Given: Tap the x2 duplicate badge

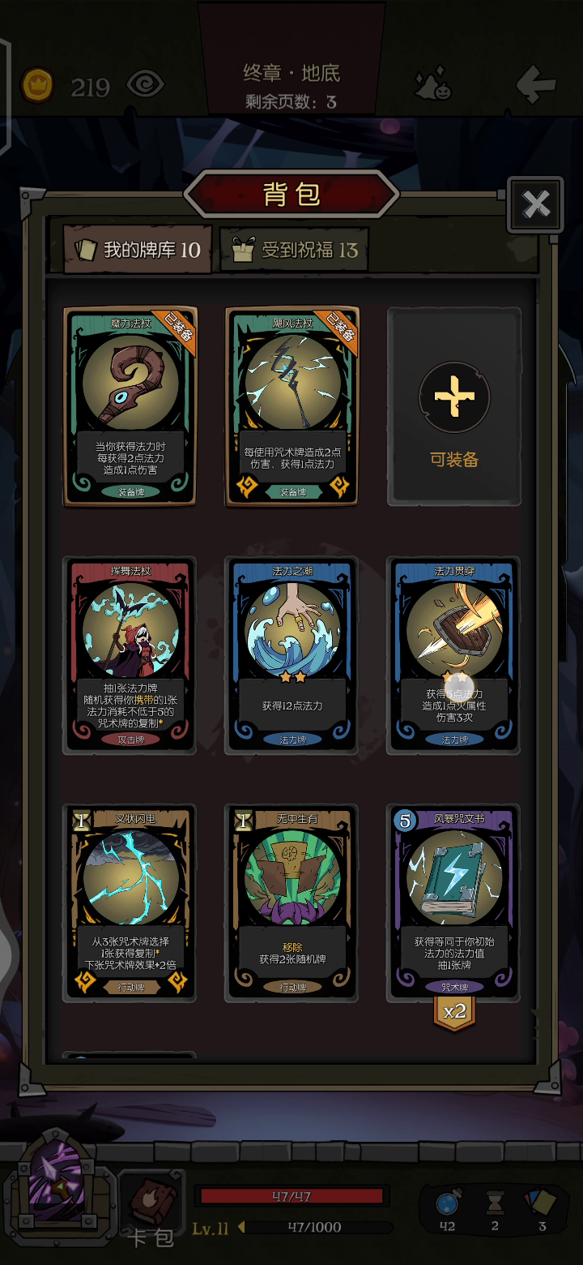Looking at the screenshot, I should point(454,1012).
